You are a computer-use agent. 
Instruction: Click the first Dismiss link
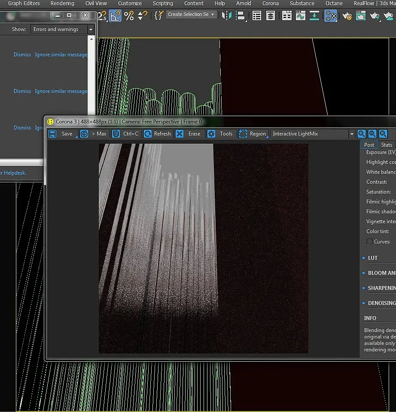click(x=22, y=55)
